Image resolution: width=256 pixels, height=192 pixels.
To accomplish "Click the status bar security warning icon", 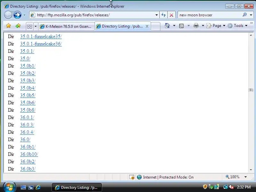I will coord(132,177).
